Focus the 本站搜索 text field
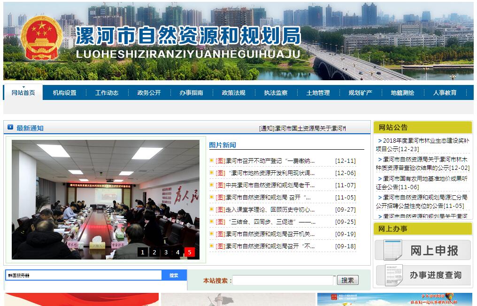The width and height of the screenshot is (477, 306). tap(283, 280)
